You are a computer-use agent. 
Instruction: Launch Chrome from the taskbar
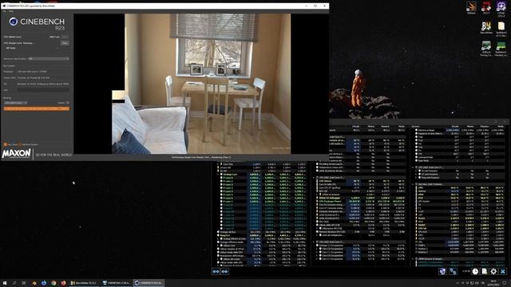coord(53,283)
